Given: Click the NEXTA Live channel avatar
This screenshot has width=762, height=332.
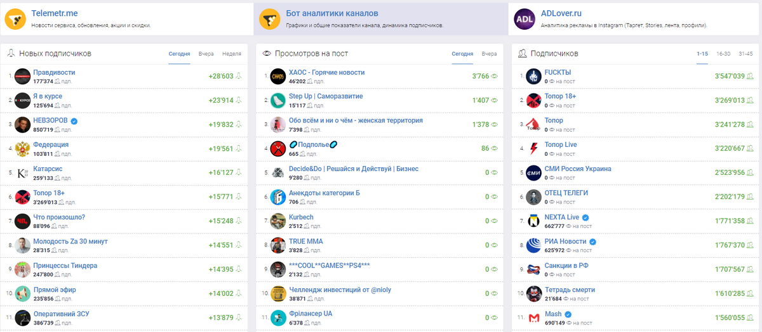Looking at the screenshot, I should coord(534,221).
